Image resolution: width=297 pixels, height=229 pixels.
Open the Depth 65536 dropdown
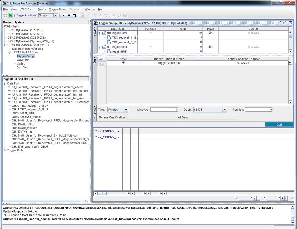pyautogui.click(x=224, y=110)
